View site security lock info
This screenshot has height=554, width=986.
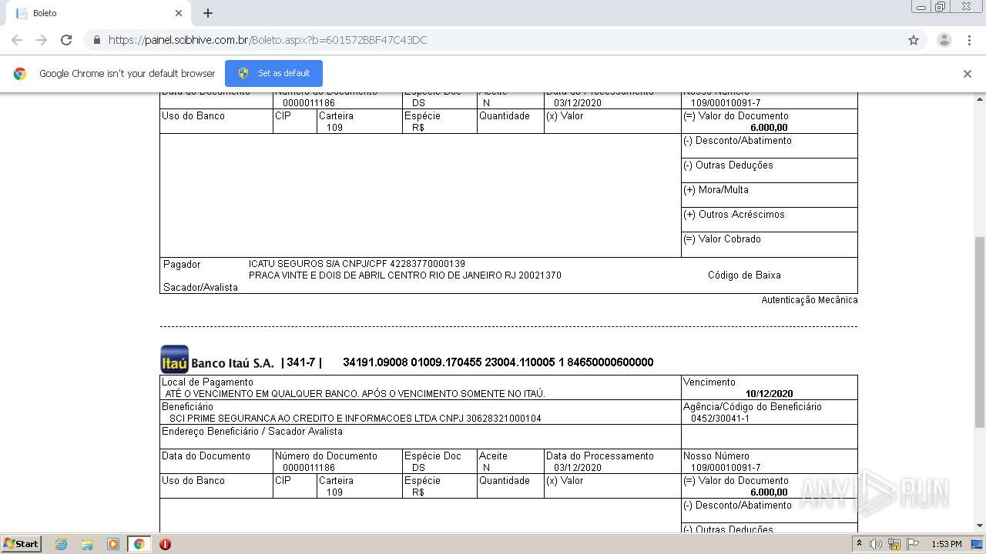click(x=96, y=40)
